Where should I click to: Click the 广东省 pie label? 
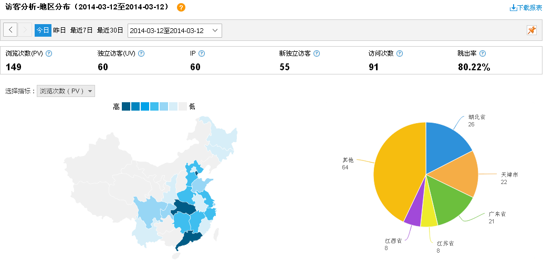(x=497, y=218)
